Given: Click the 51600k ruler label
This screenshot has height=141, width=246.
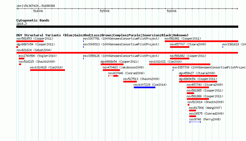Looking at the screenshot, I should pos(172,11).
